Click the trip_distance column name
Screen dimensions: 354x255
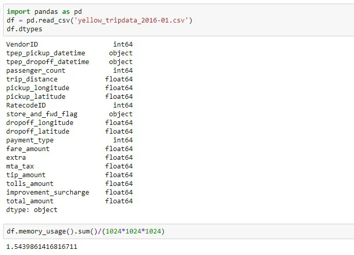tap(32, 79)
